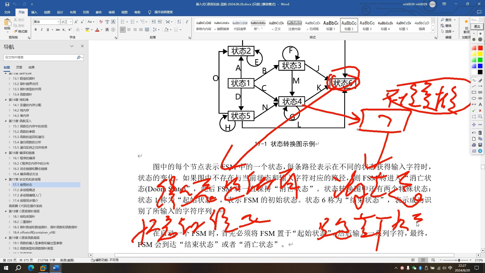
Task: Select the freehand pen tool in Pointofix toolbar
Action: tap(474, 80)
